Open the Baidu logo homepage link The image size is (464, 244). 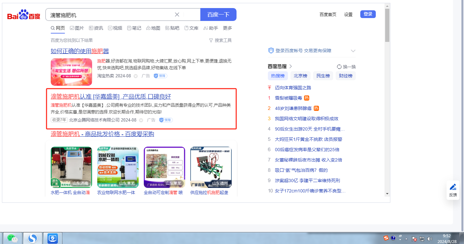coord(24,15)
